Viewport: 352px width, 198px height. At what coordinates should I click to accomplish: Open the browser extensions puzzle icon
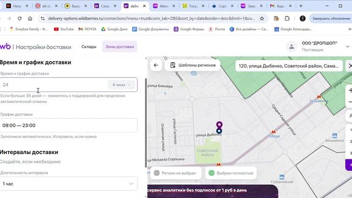coord(287,19)
